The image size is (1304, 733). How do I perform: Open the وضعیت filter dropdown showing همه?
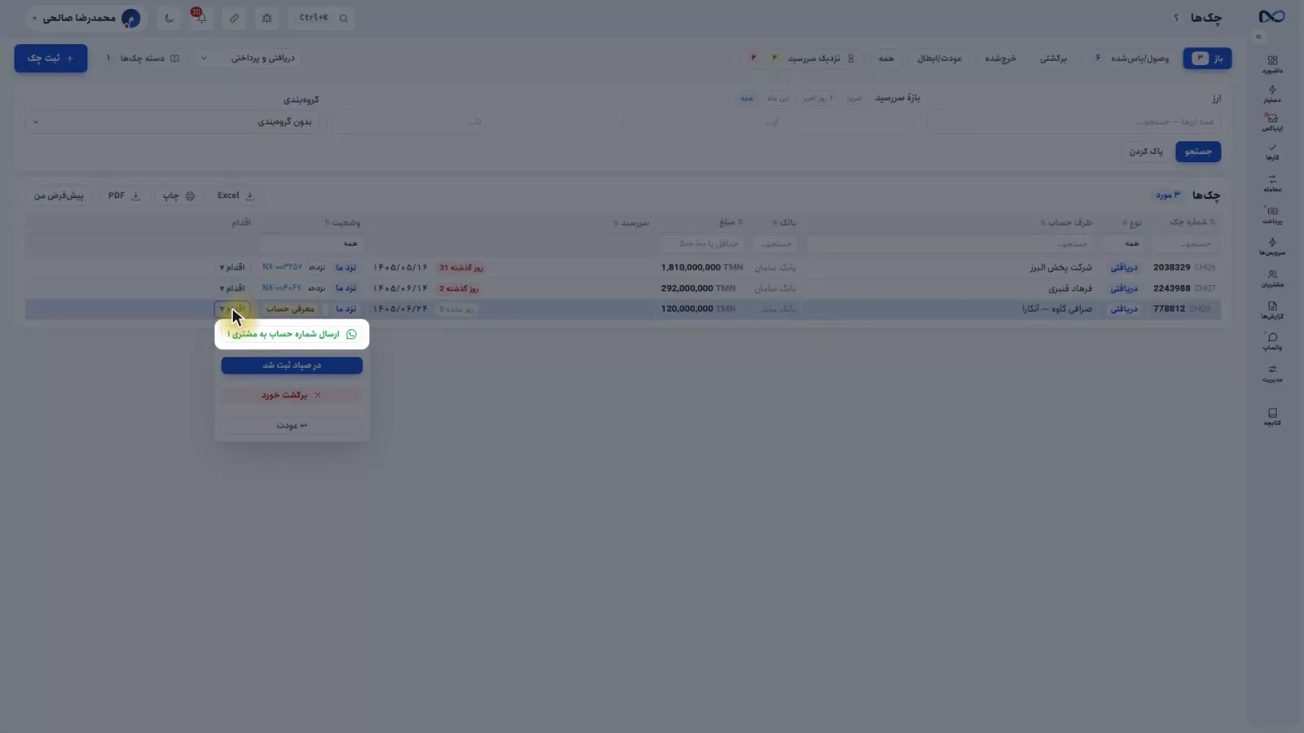pyautogui.click(x=311, y=244)
